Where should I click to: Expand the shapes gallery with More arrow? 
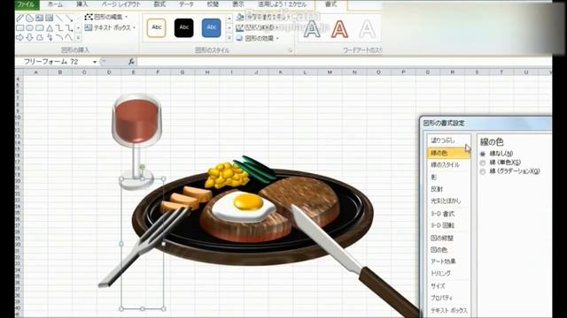pos(78,38)
